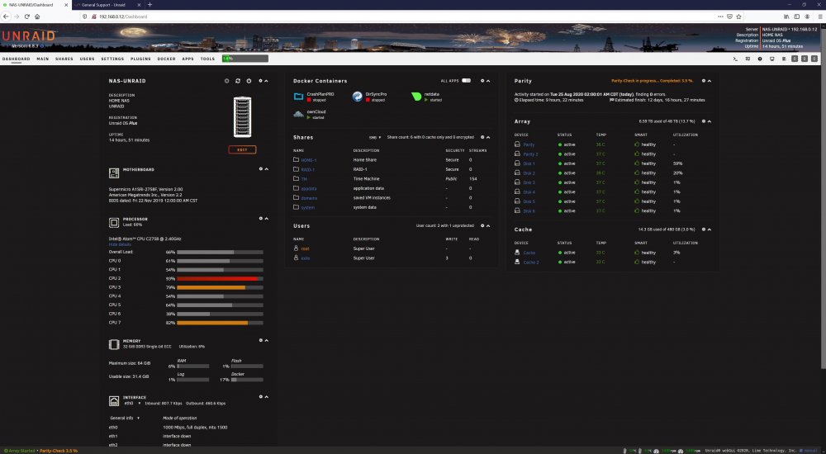This screenshot has width=826, height=454.
Task: Click the reboot icon in NAS-UNRAID panel
Action: click(238, 81)
